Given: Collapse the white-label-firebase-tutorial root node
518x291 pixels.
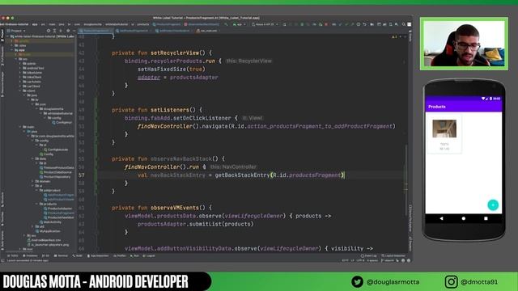Looking at the screenshot, I should (x=8, y=36).
